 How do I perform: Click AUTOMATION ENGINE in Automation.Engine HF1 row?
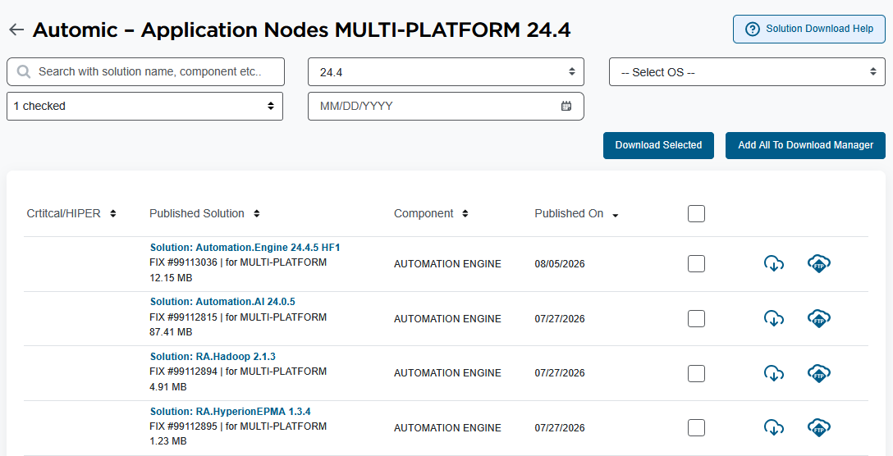(447, 264)
